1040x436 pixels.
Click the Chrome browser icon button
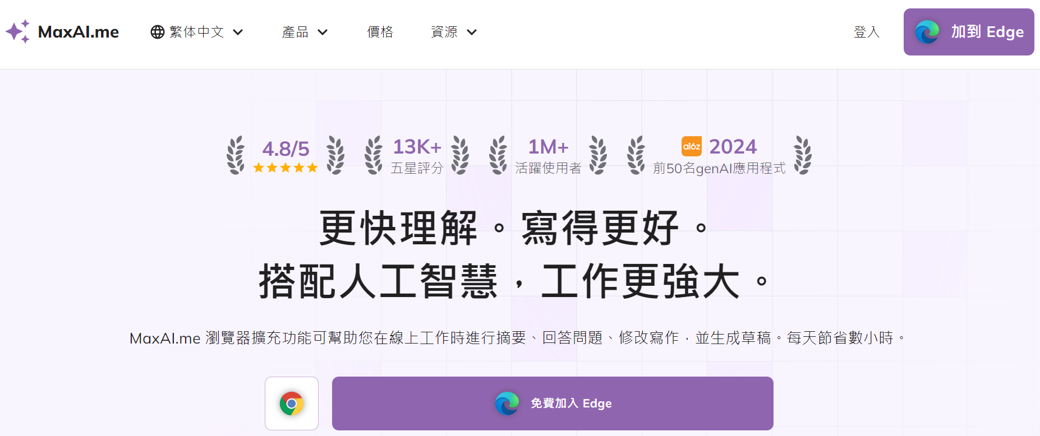[292, 403]
